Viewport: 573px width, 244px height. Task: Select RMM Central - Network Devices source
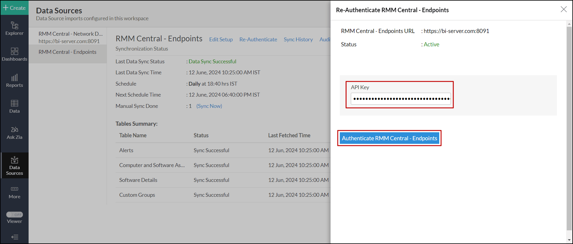70,34
